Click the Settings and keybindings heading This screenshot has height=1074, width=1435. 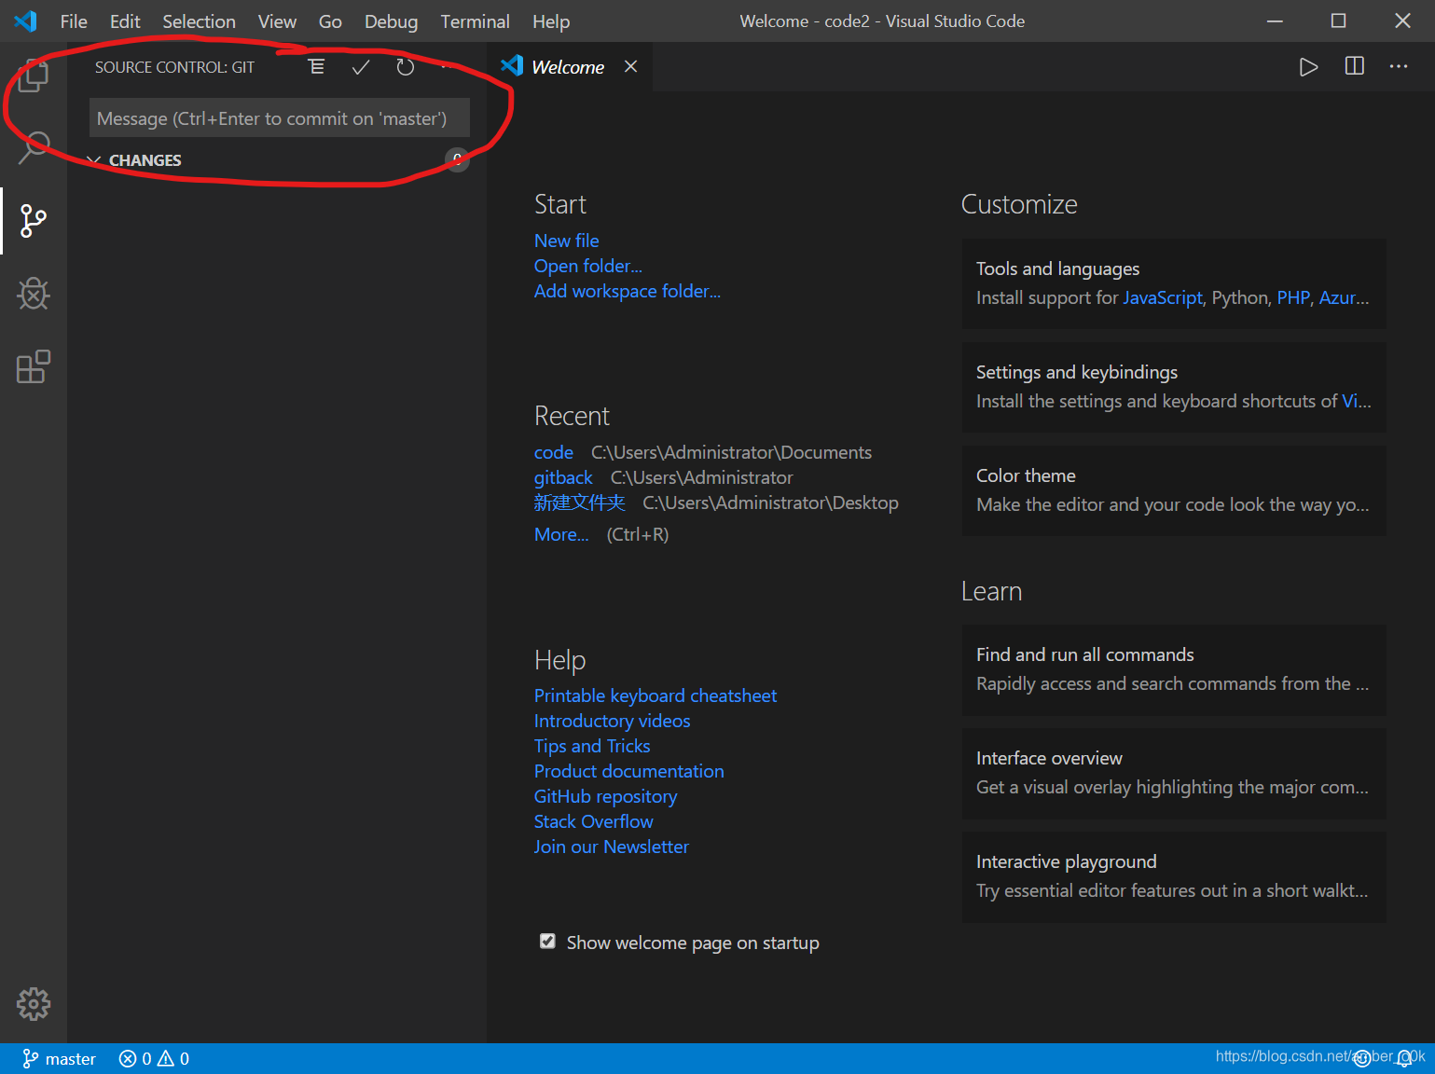pos(1077,372)
